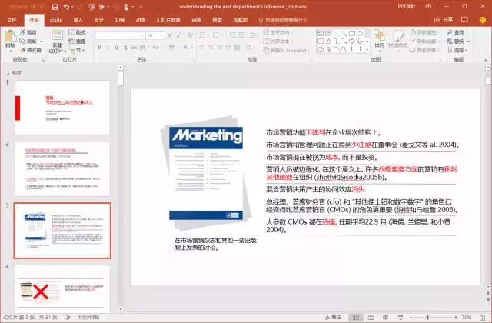Open the Insert (插入) tab

(x=78, y=20)
